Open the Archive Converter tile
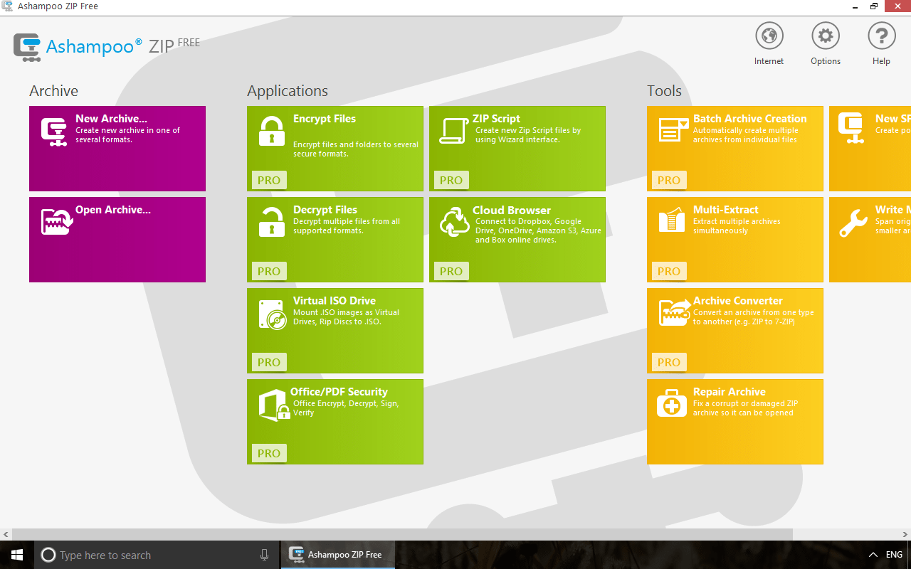This screenshot has width=911, height=569. (x=735, y=331)
